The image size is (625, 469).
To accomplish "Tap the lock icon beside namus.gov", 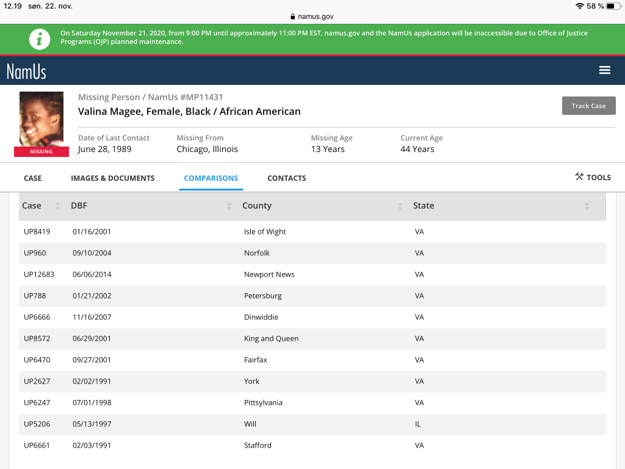I will (x=293, y=17).
